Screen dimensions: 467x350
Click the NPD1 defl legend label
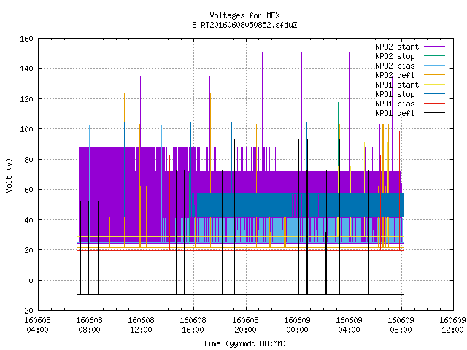pos(395,113)
